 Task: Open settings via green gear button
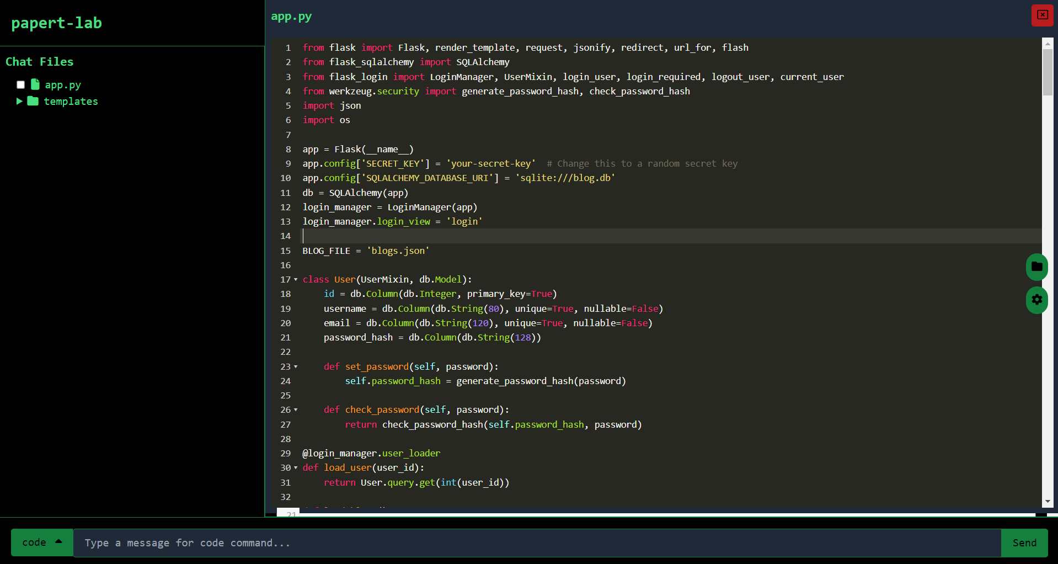point(1037,300)
